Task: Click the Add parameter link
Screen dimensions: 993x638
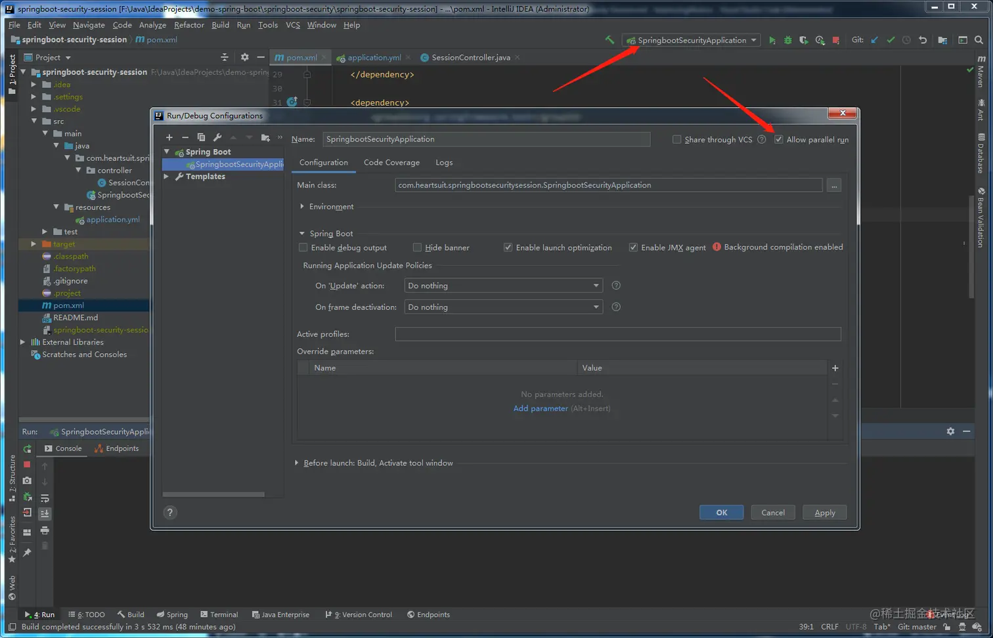Action: (x=541, y=409)
